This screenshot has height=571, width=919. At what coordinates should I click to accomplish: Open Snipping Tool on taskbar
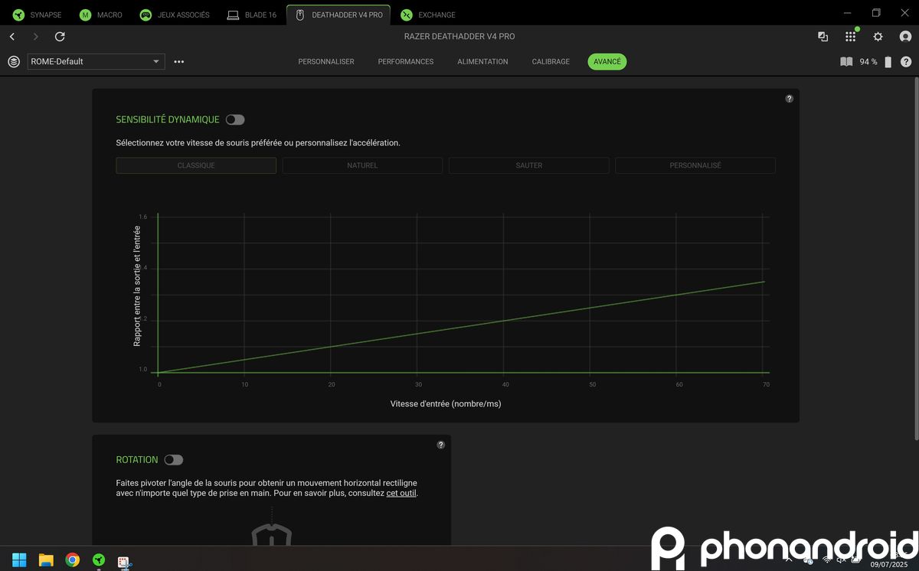click(124, 561)
